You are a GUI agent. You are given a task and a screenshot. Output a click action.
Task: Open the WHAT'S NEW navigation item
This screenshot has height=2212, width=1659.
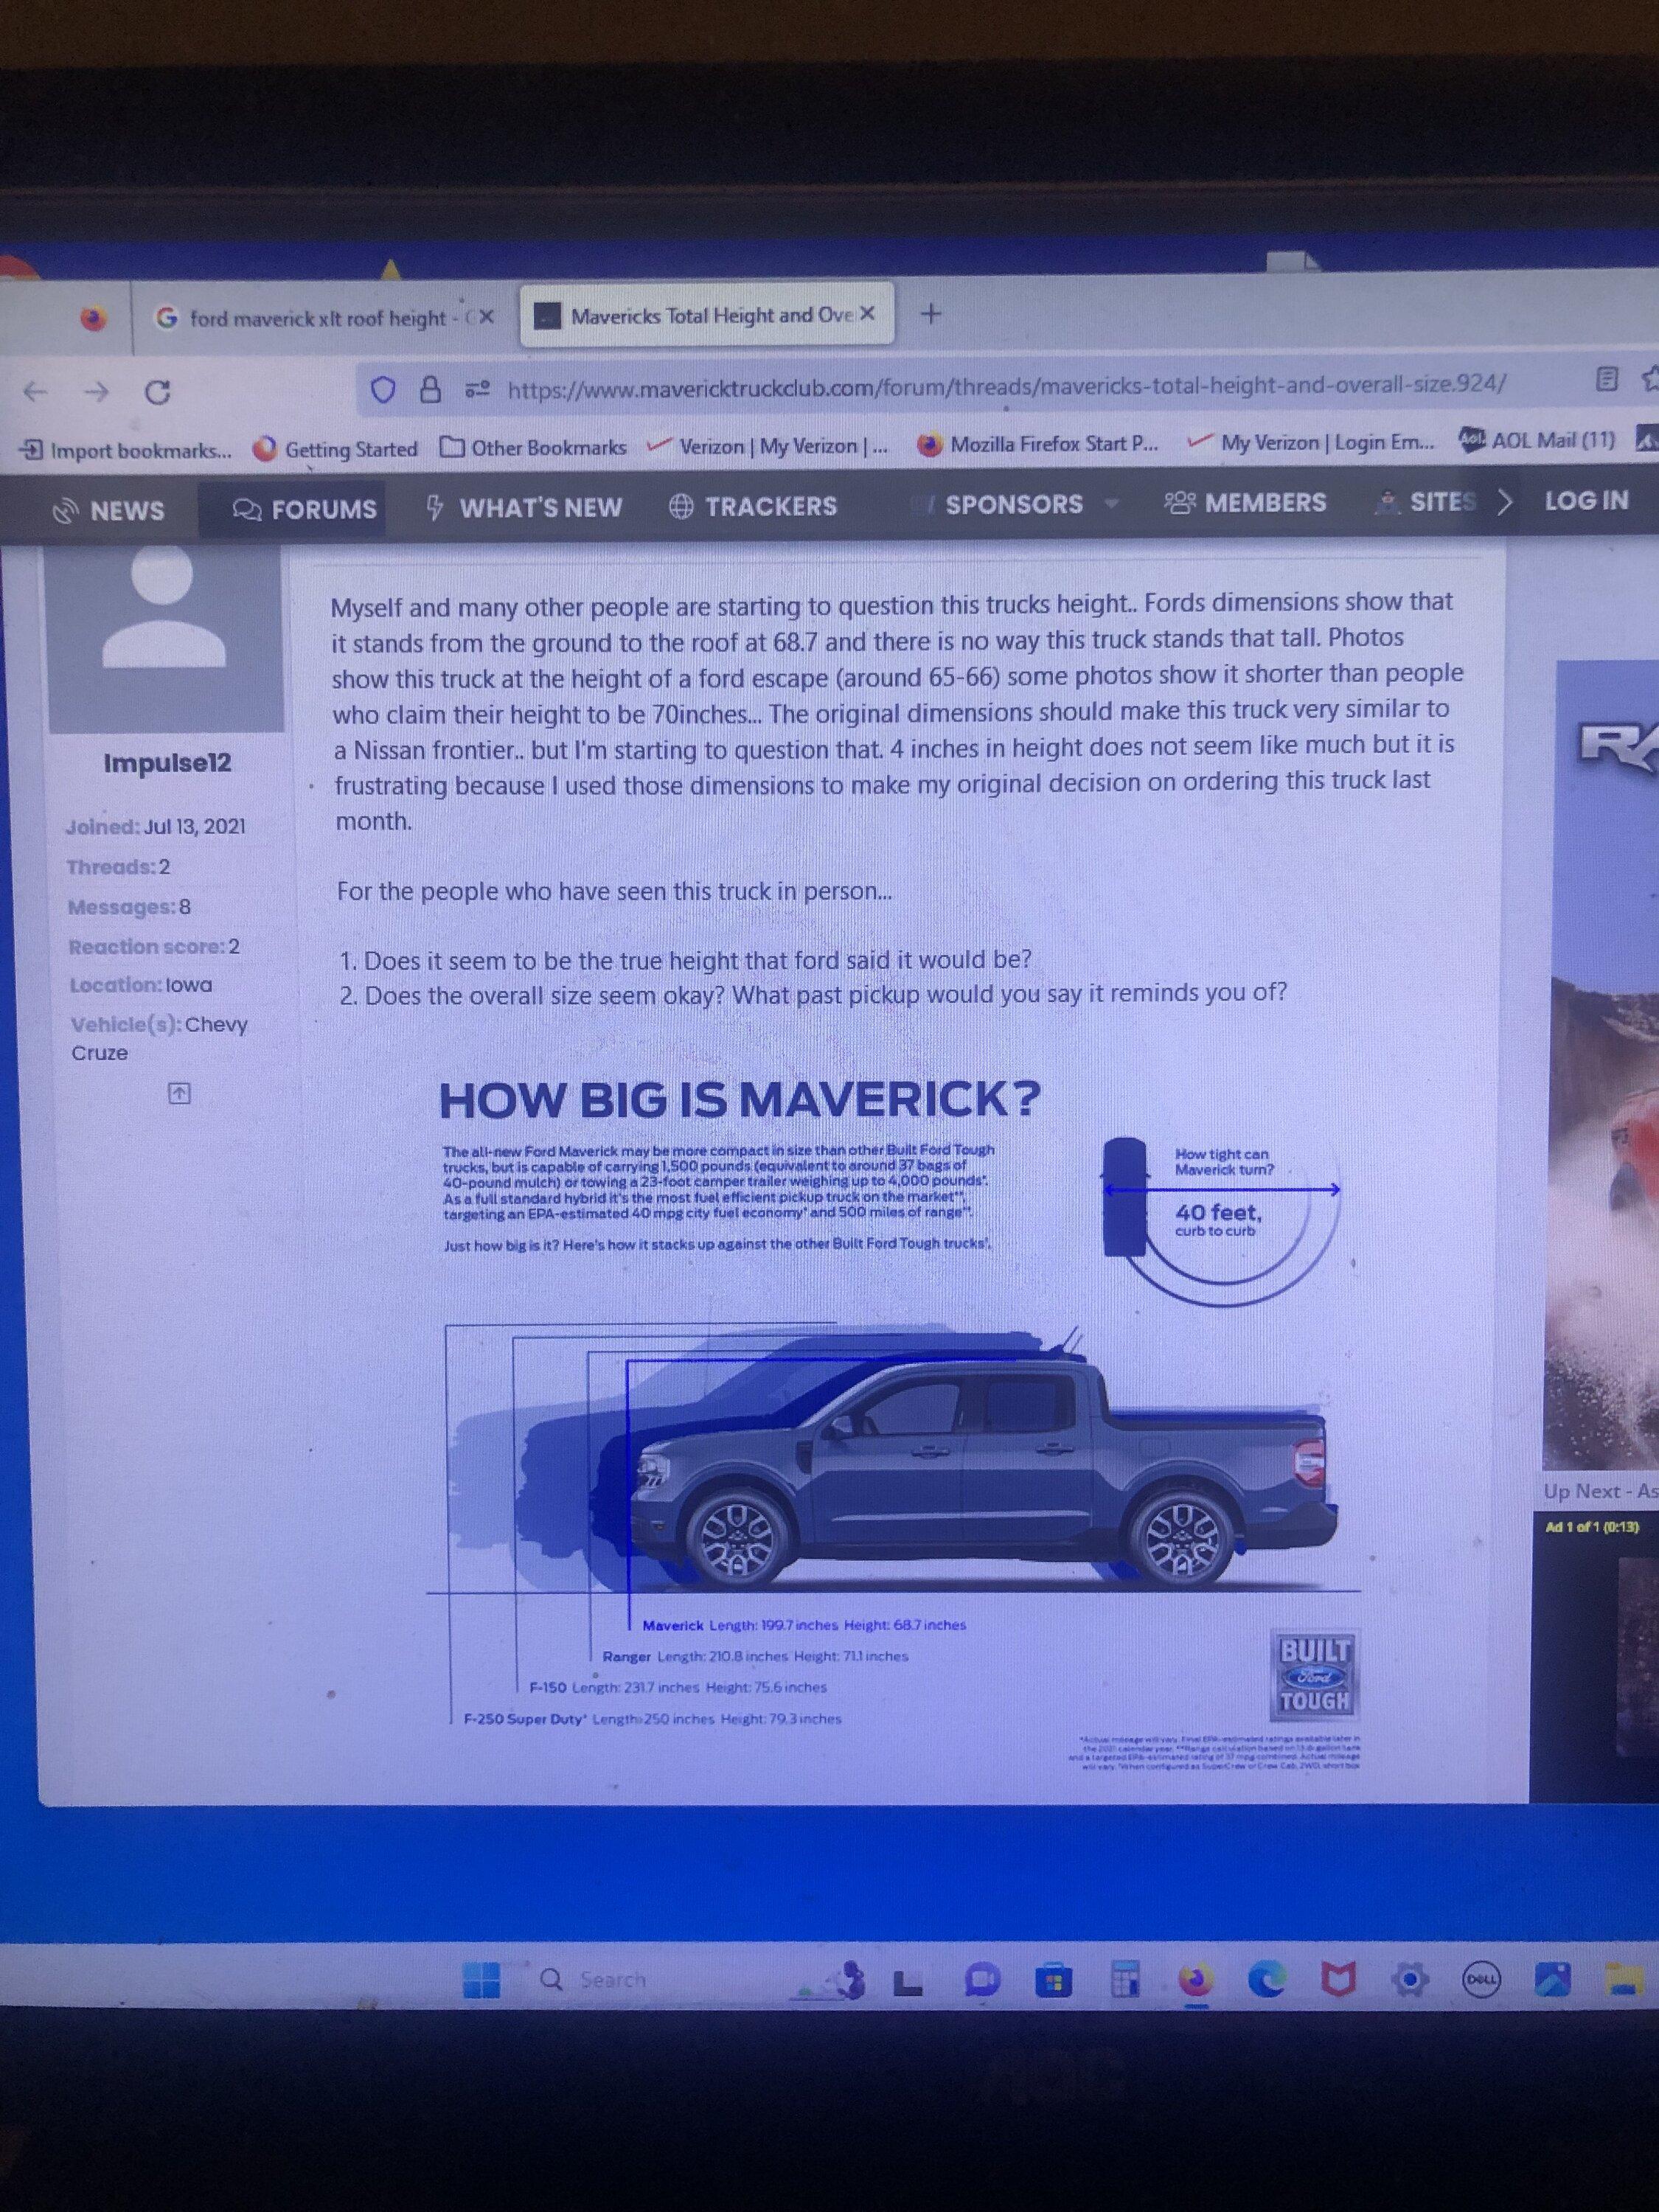(x=524, y=507)
